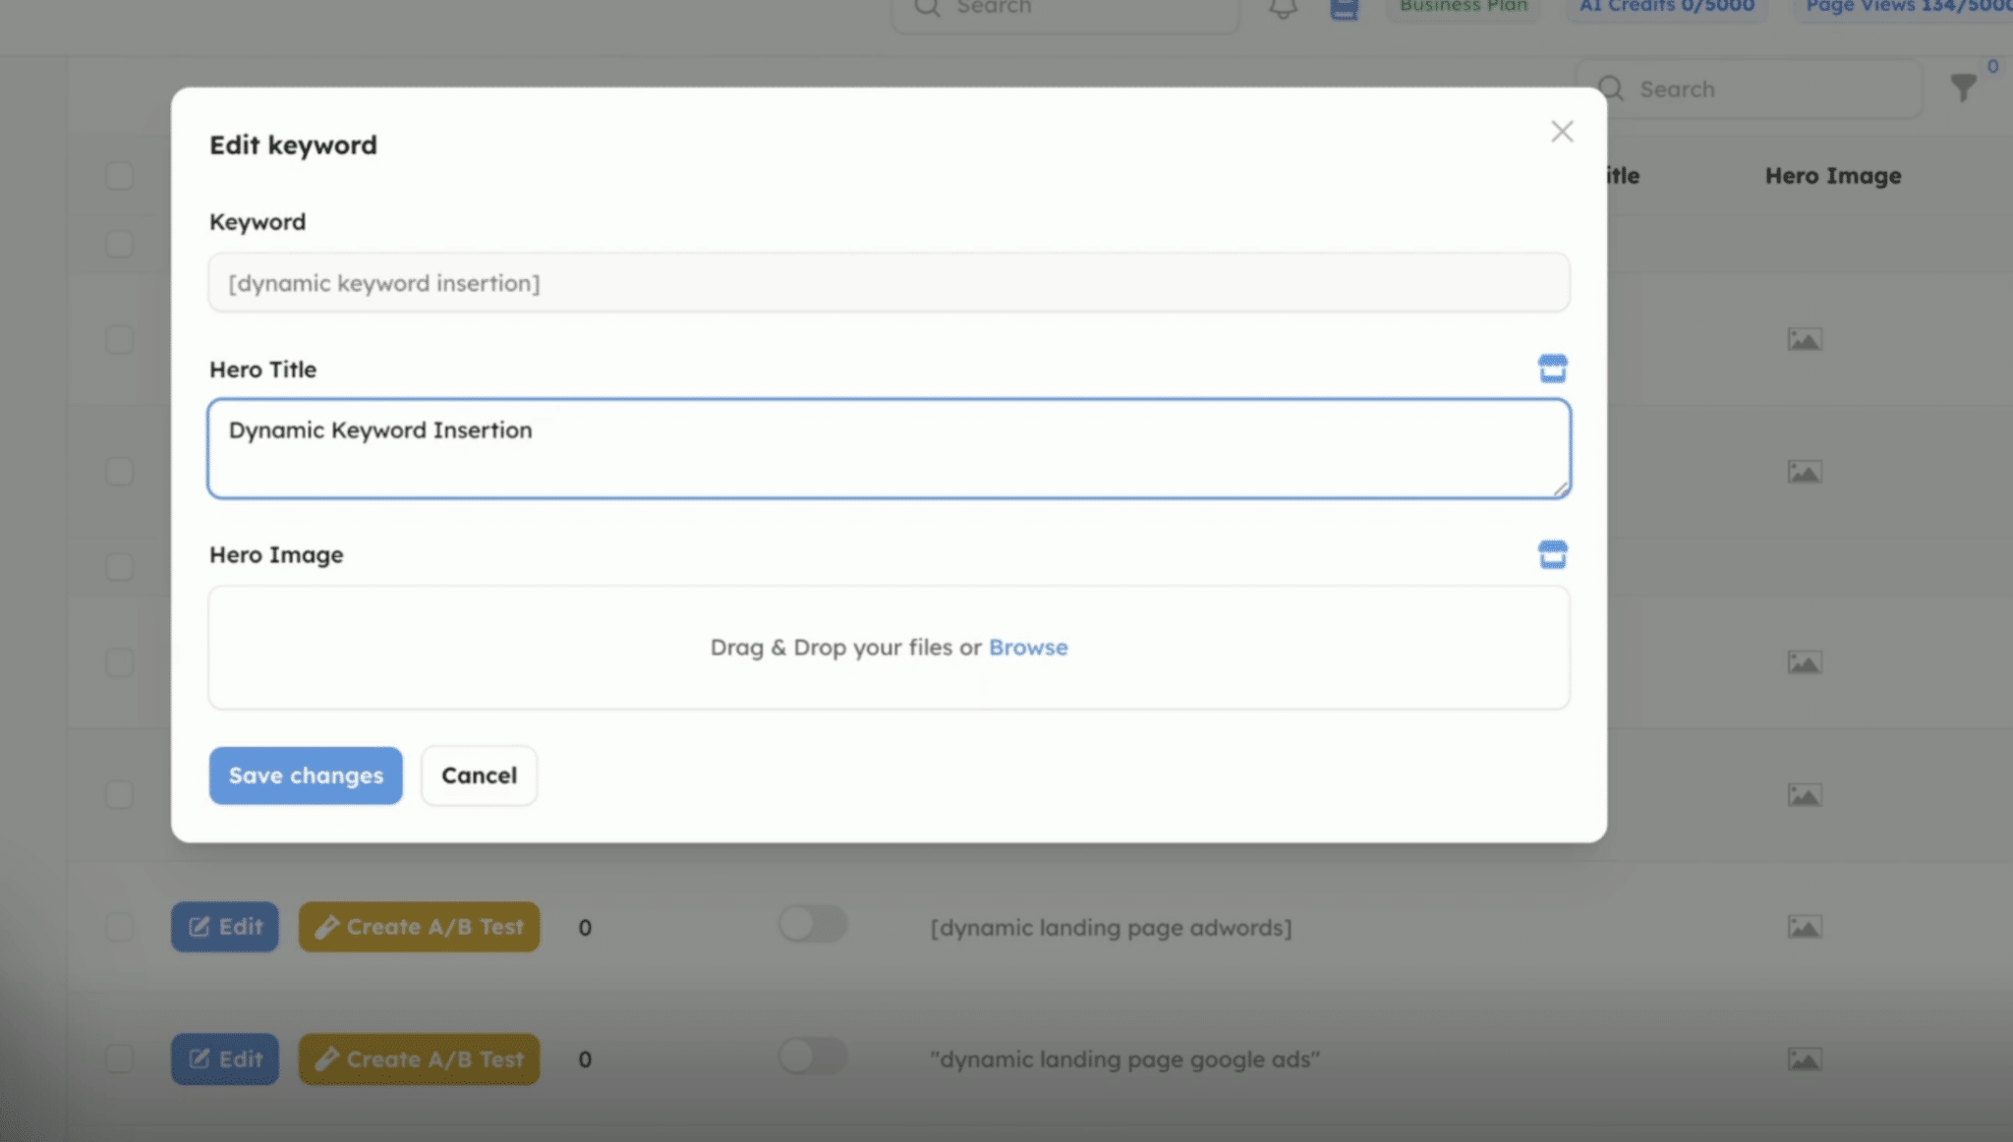Check the select-all checkbox in table header
Screen dimensions: 2013x1142
tap(119, 176)
